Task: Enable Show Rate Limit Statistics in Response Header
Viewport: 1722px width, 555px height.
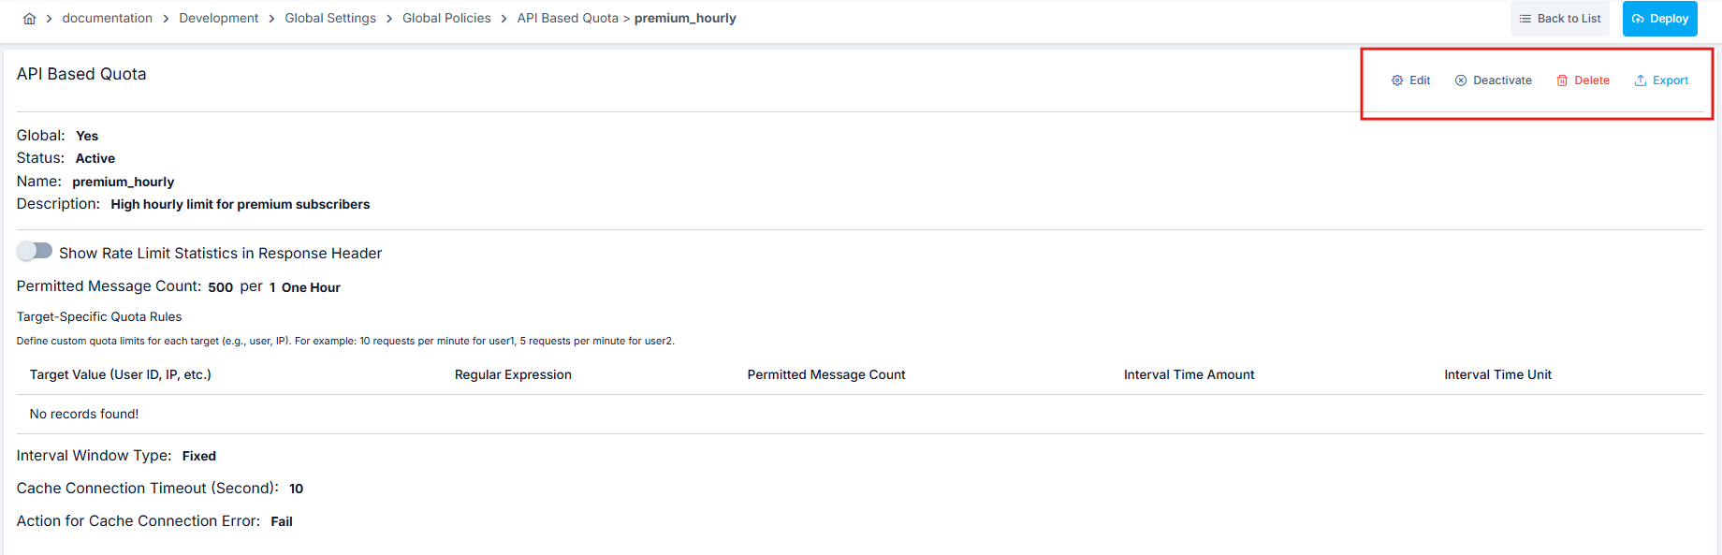Action: click(35, 252)
